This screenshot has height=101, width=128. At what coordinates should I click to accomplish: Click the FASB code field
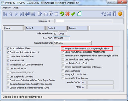click(x=84, y=87)
